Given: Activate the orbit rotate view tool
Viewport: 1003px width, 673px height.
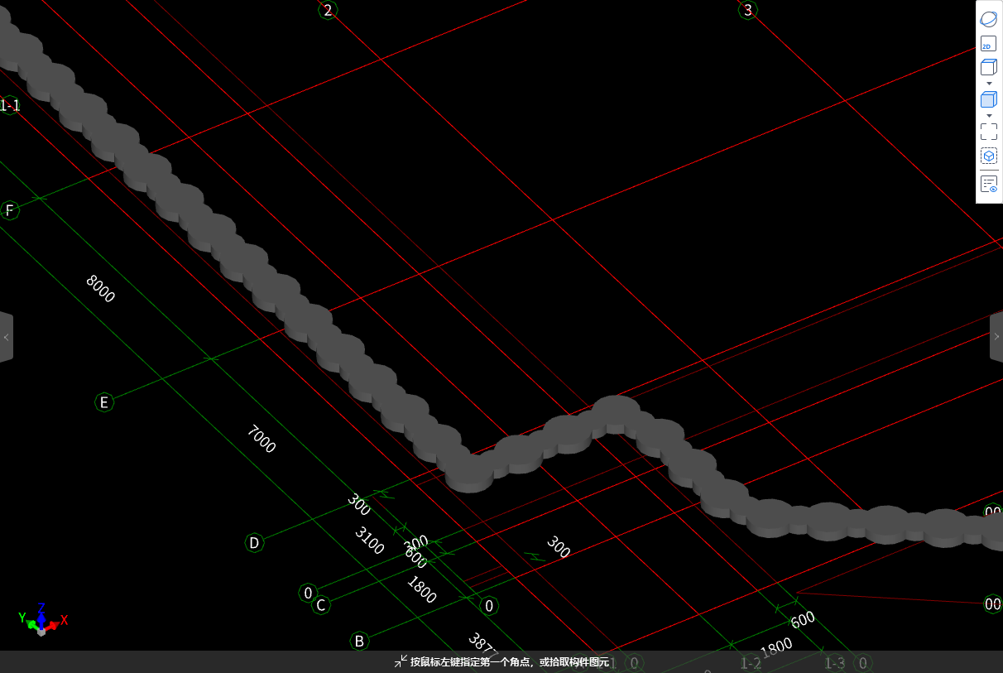Looking at the screenshot, I should 988,18.
